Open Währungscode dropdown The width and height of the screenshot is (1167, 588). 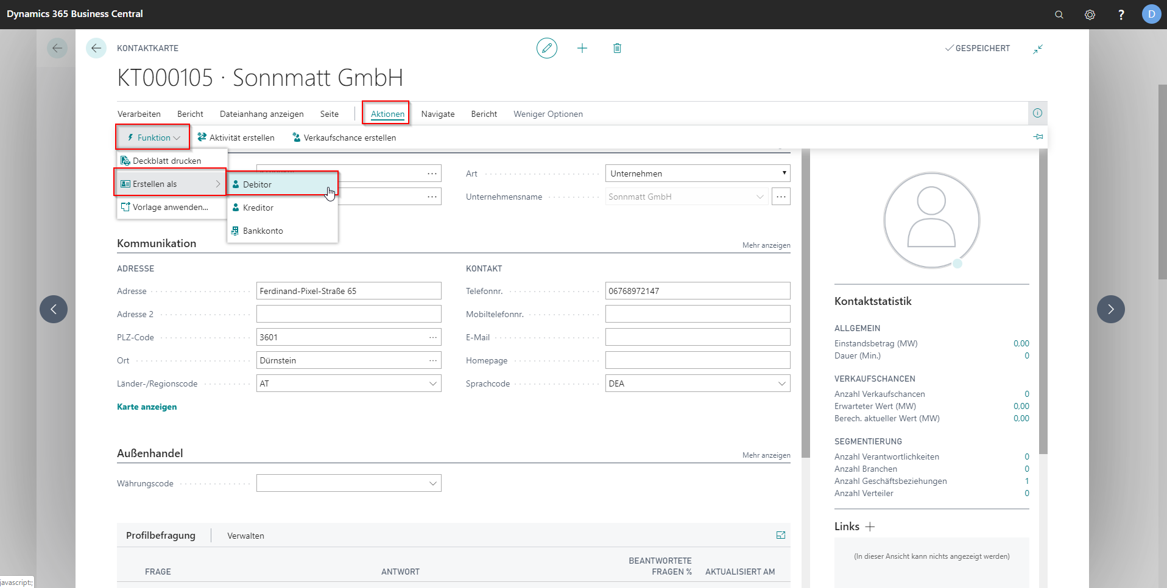433,483
